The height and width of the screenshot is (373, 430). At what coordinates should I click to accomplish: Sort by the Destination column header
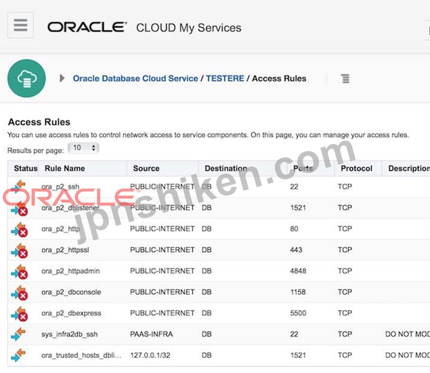coord(226,169)
